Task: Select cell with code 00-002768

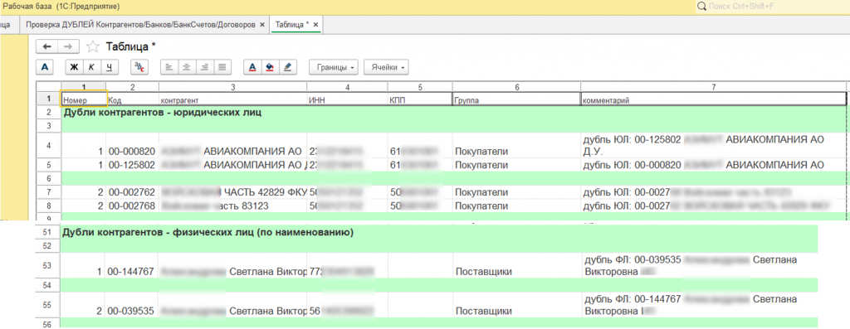Action: tap(132, 206)
